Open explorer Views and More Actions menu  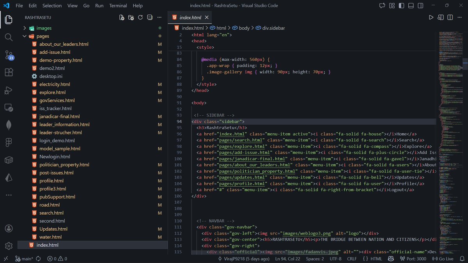[159, 18]
